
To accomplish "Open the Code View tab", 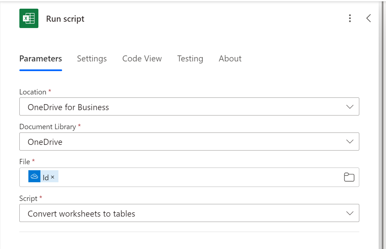I will click(142, 59).
